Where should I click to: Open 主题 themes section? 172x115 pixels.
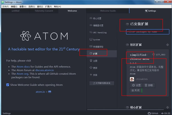[x=102, y=61]
